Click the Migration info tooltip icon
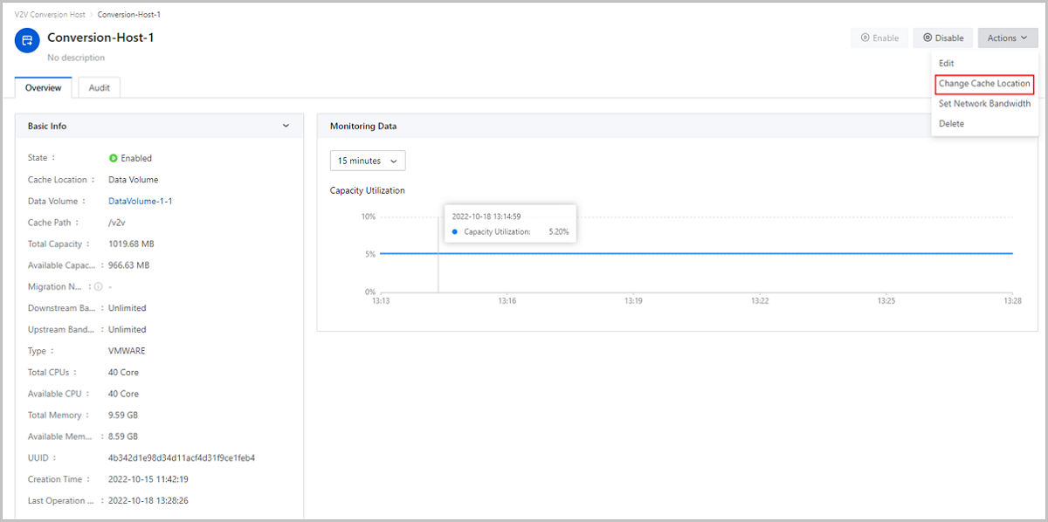This screenshot has width=1048, height=522. (98, 287)
